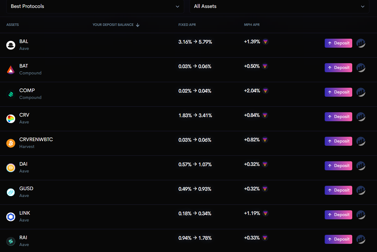The height and width of the screenshot is (252, 377).
Task: Click the CRV token rainbow icon
Action: [11, 119]
